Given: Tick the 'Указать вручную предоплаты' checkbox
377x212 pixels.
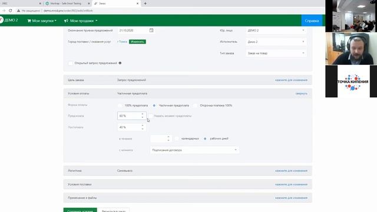Looking at the screenshot, I should 151,115.
